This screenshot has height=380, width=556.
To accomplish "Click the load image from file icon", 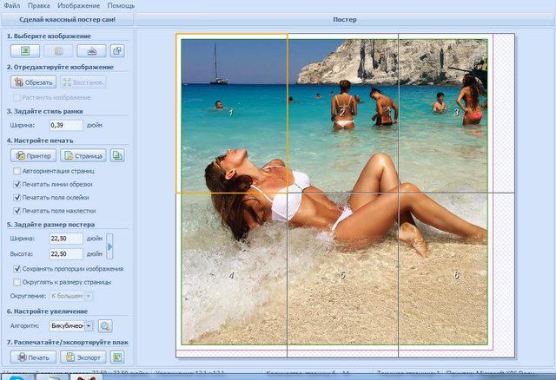I will [x=25, y=50].
